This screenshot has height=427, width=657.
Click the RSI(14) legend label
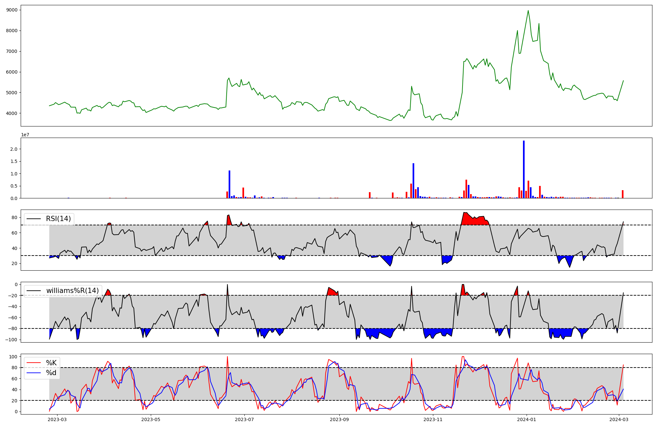click(58, 219)
